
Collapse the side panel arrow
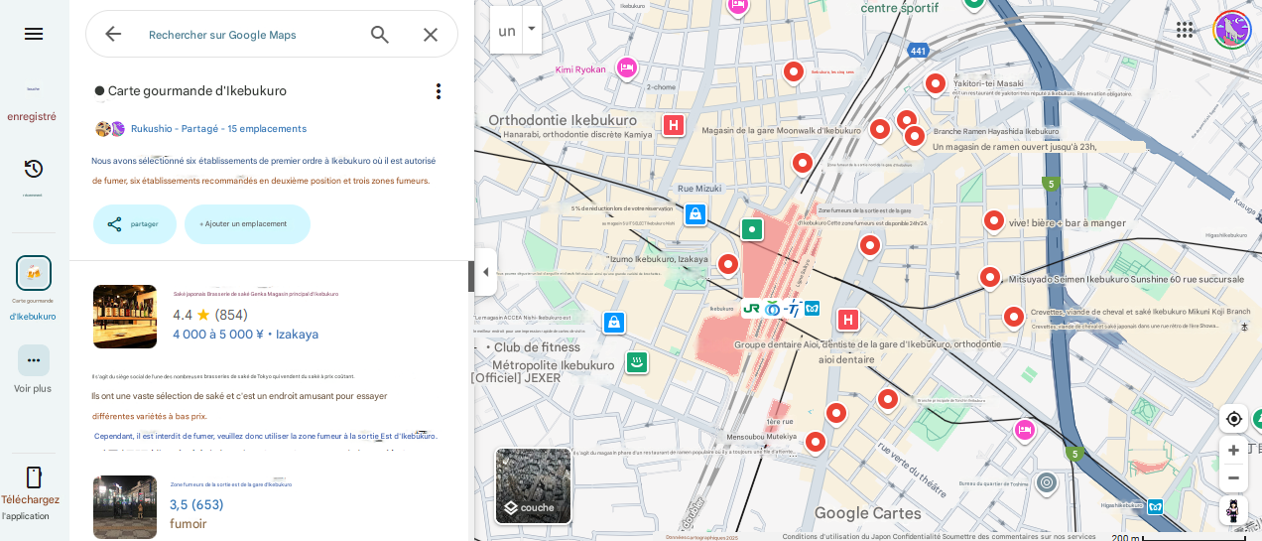(485, 272)
